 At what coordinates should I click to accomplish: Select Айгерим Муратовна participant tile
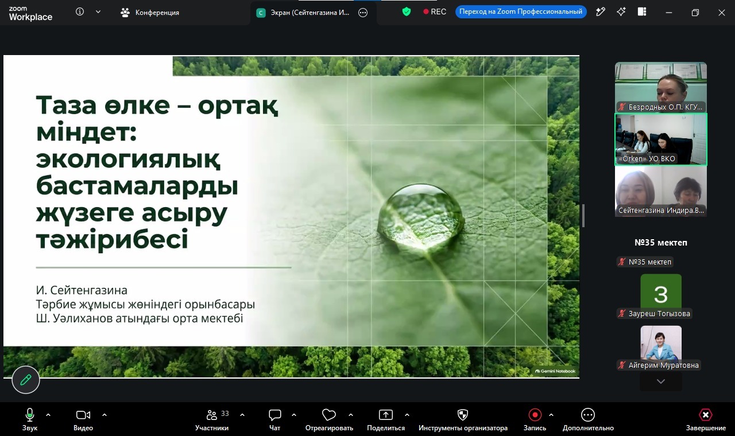[661, 346]
